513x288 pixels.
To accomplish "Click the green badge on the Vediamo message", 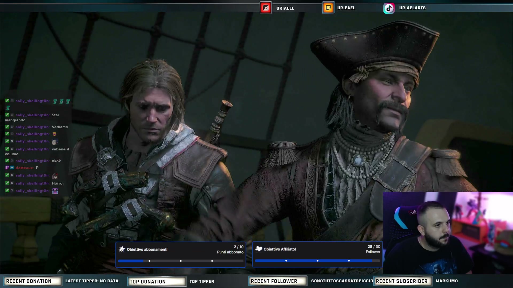I will (7, 127).
